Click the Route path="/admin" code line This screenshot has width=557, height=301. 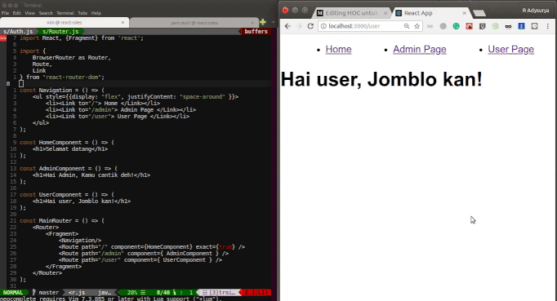tap(144, 254)
